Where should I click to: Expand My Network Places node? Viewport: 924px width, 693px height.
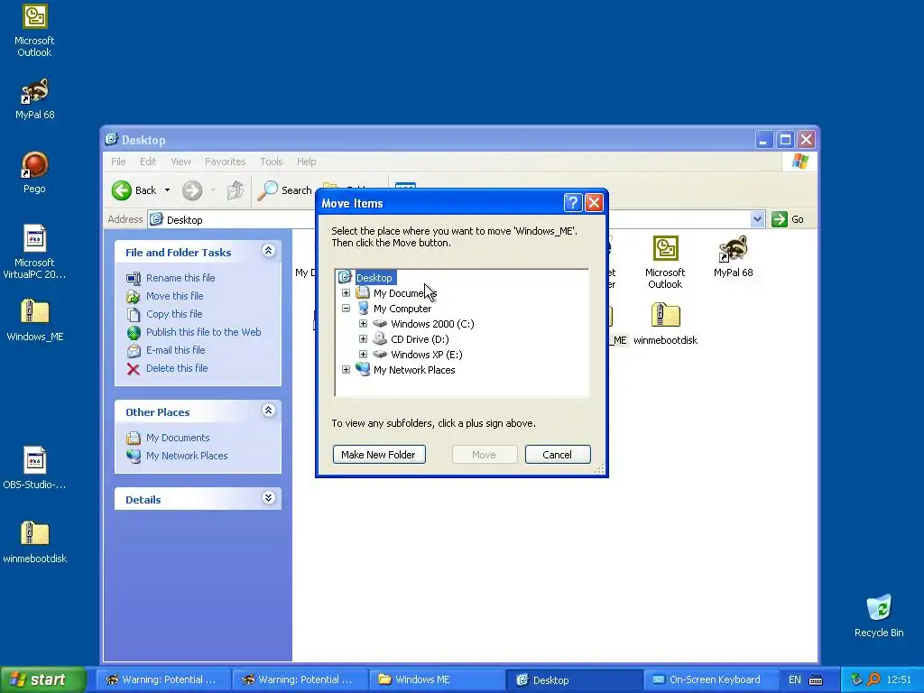[x=346, y=369]
